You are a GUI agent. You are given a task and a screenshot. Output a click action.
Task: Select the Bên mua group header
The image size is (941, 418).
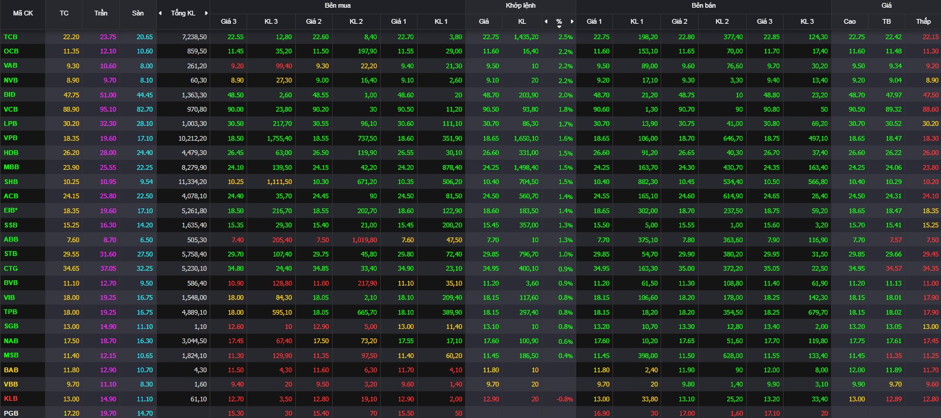click(x=337, y=5)
